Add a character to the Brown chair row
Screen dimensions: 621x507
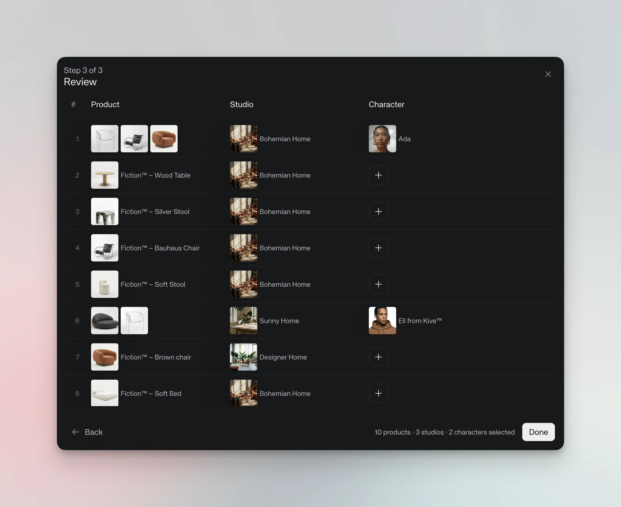pyautogui.click(x=378, y=357)
